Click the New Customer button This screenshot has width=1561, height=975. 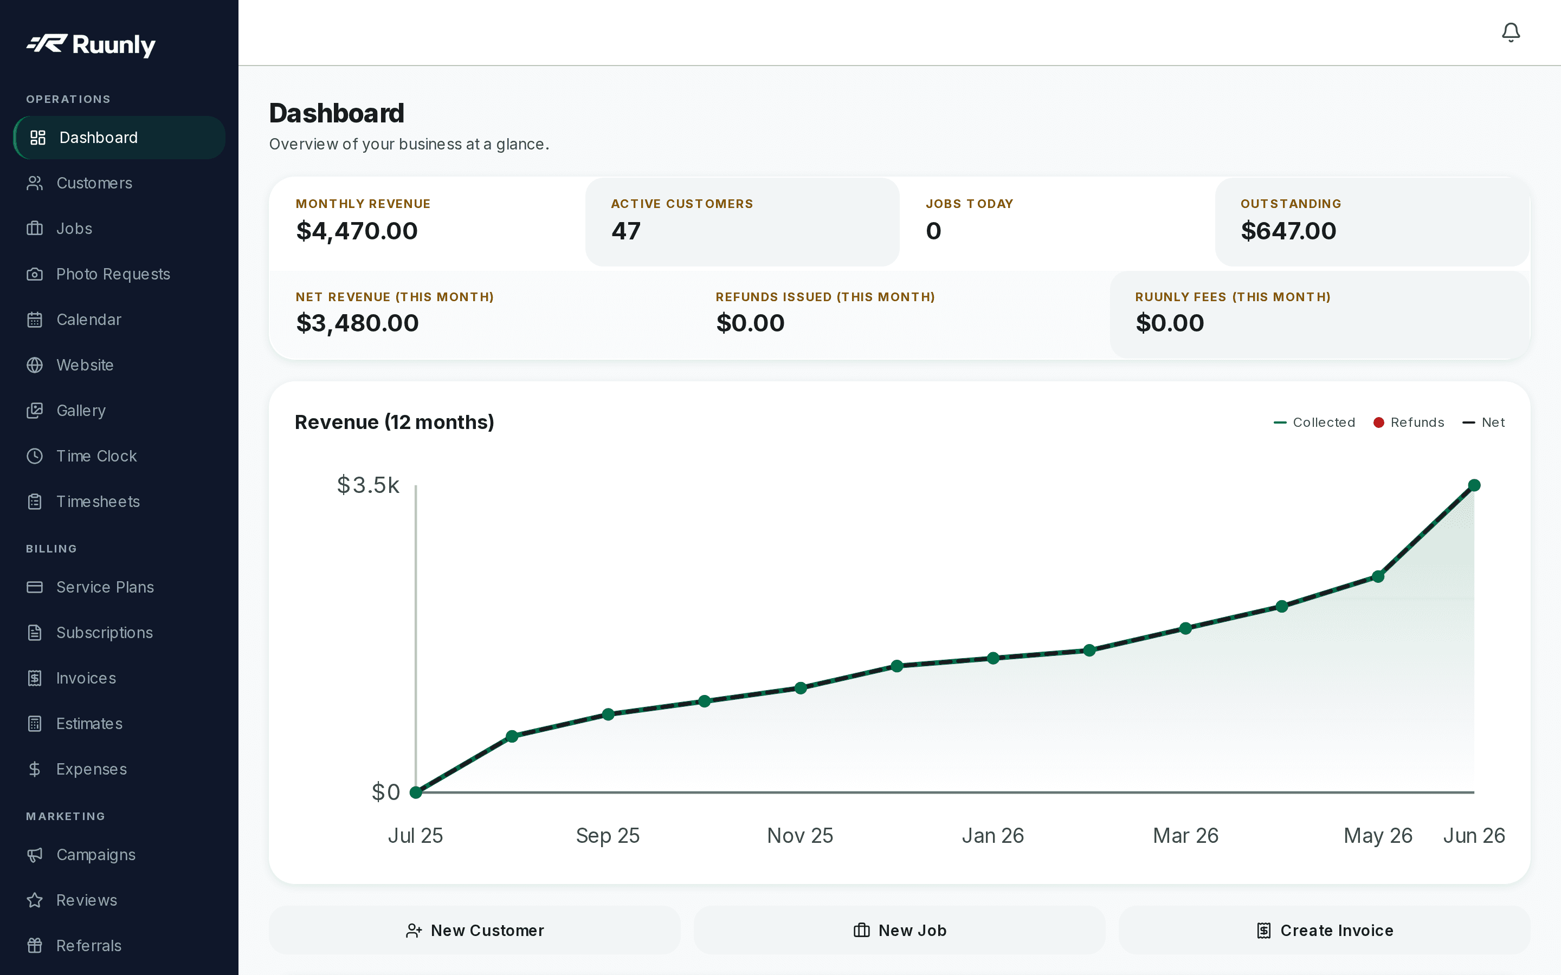475,930
